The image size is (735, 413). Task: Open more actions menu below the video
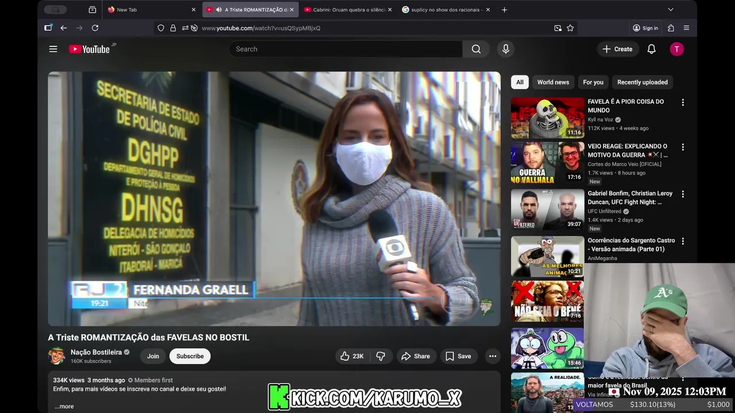click(493, 356)
